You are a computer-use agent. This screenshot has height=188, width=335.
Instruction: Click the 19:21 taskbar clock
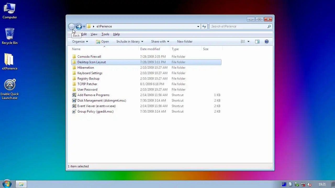(322, 184)
